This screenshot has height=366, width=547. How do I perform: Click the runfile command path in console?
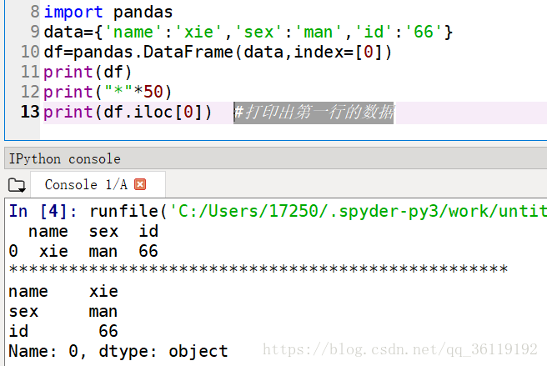[358, 212]
